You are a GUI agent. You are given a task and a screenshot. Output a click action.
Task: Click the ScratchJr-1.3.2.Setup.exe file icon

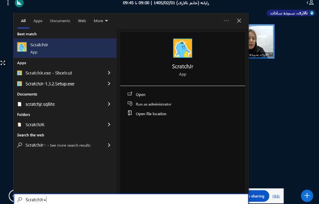point(20,84)
